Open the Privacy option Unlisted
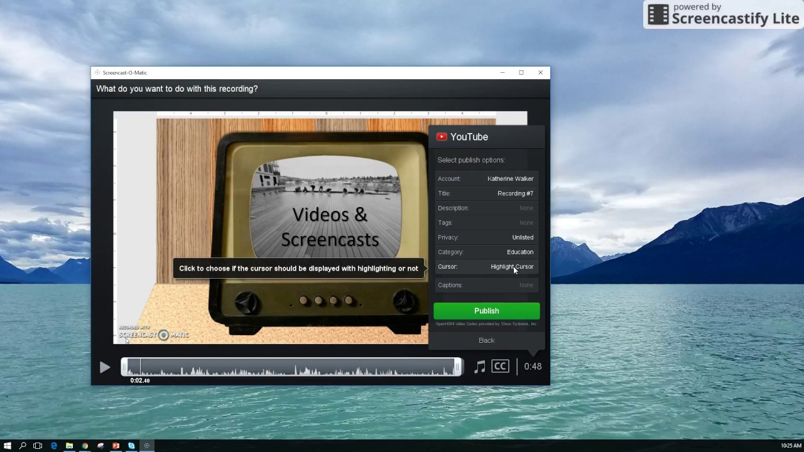The image size is (804, 452). [486, 237]
